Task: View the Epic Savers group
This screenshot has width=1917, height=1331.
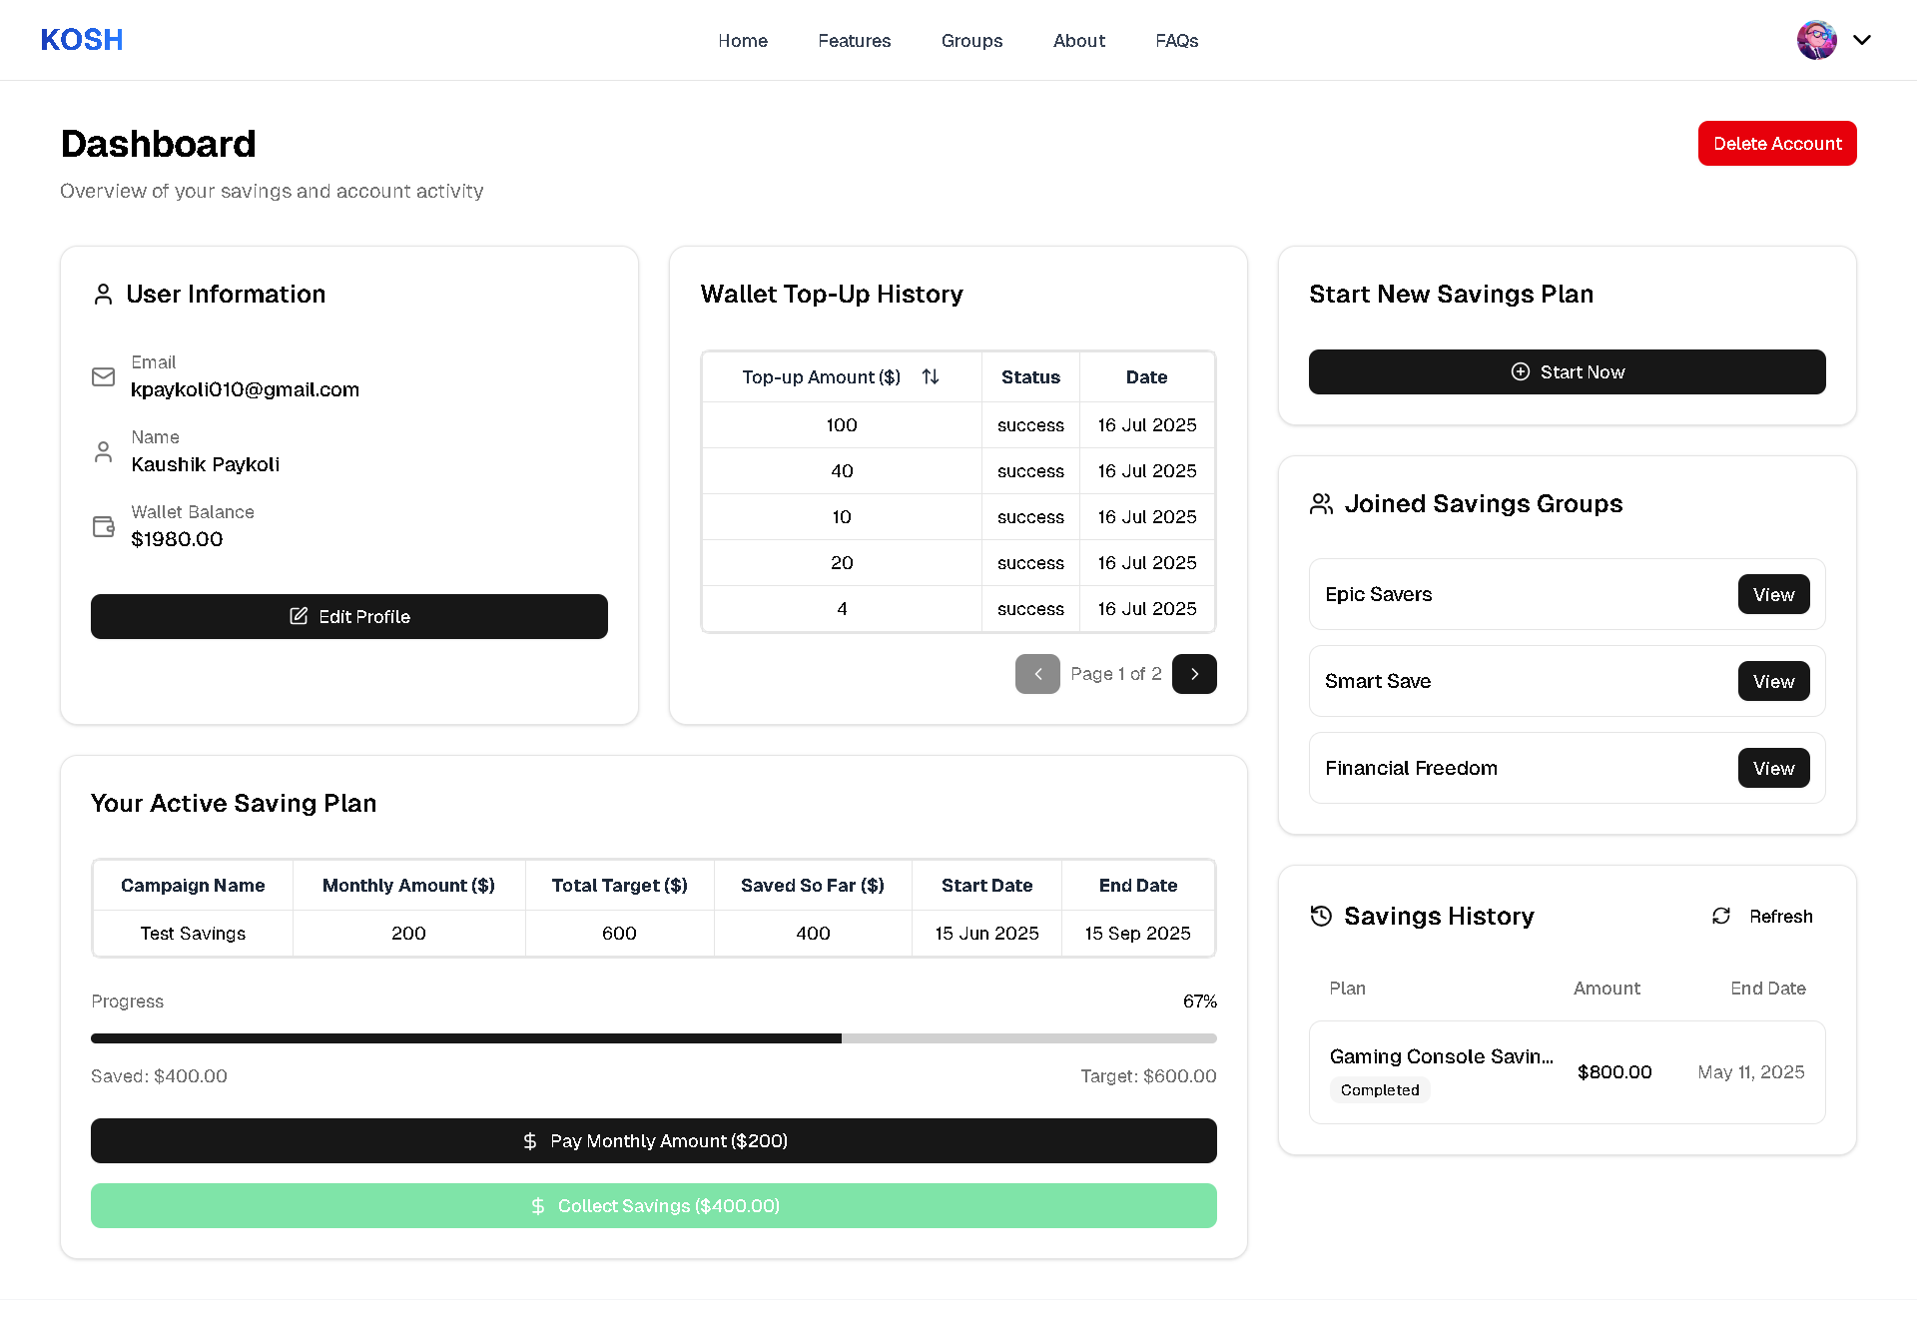Action: click(1773, 594)
